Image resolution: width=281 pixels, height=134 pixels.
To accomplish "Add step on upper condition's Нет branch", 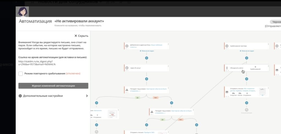I will 172,103.
